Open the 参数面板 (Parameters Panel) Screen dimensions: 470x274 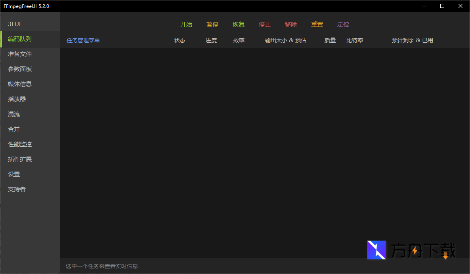tap(19, 69)
